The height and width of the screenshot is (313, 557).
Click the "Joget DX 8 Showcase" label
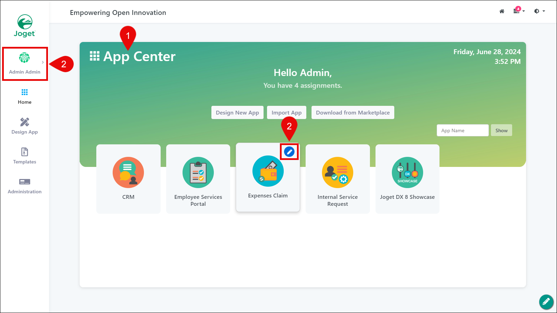(407, 197)
